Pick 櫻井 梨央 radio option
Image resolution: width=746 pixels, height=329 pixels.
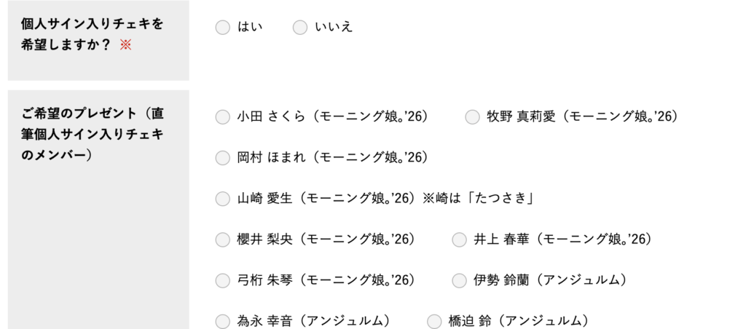222,239
